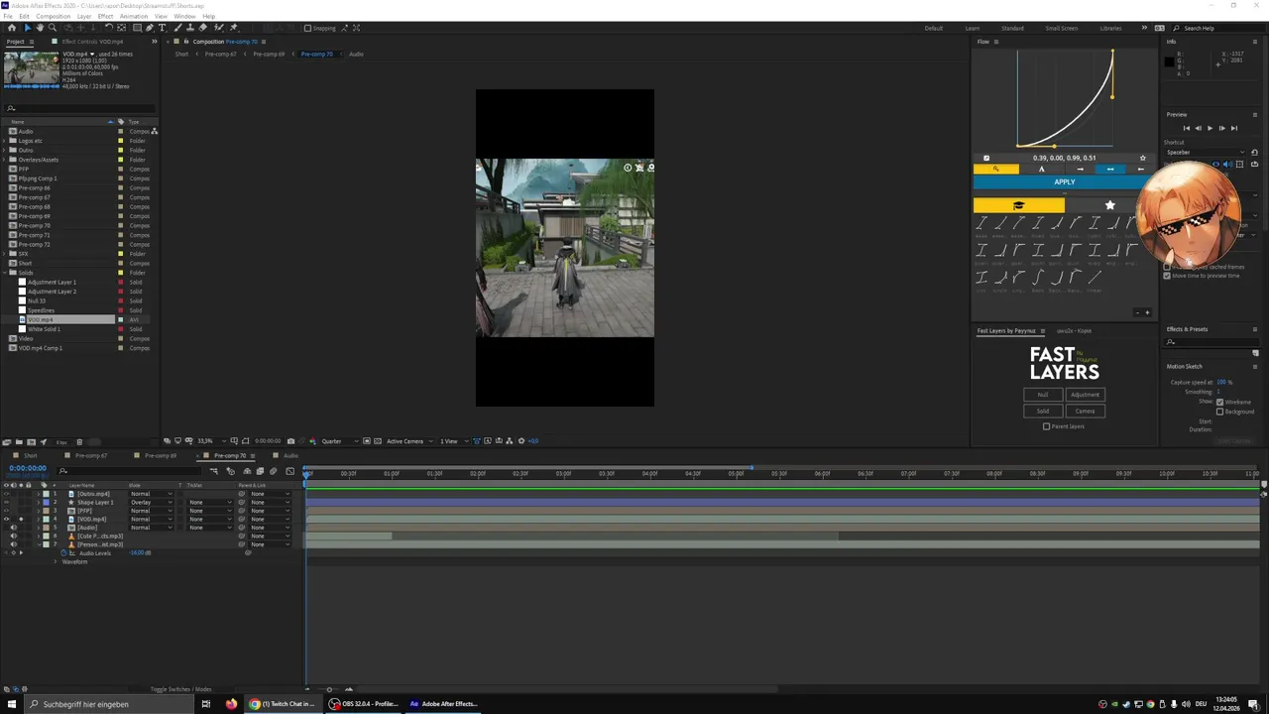
Task: Mute the Audio layer's sound
Action: (x=14, y=528)
